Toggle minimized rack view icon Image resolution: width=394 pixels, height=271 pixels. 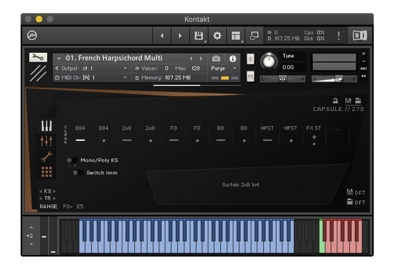coord(254,36)
